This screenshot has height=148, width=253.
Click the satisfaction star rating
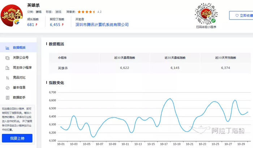pyautogui.click(x=86, y=12)
